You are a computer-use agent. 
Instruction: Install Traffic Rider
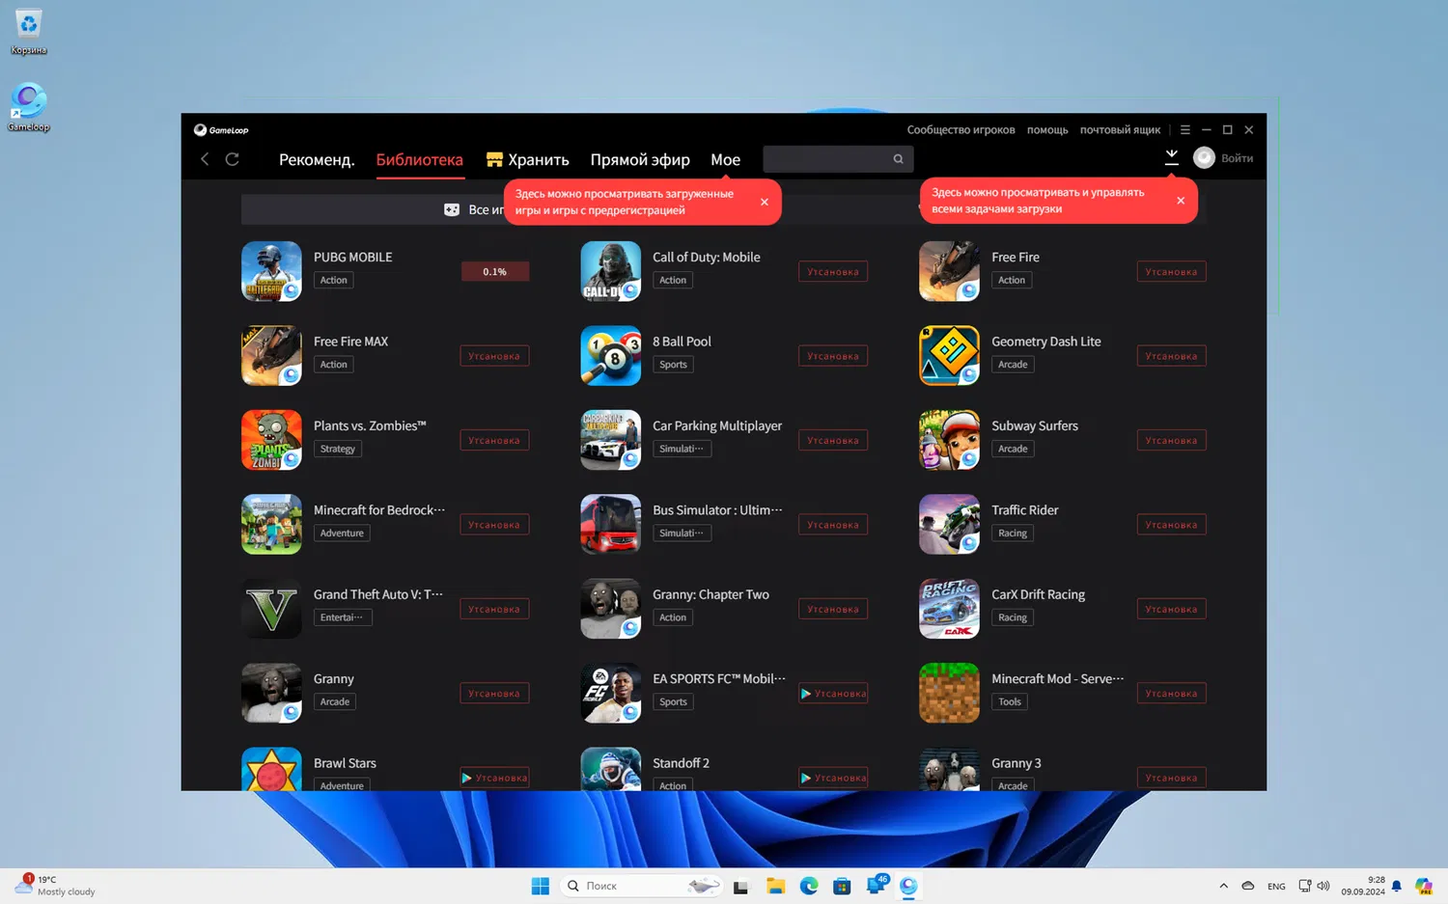(1171, 525)
